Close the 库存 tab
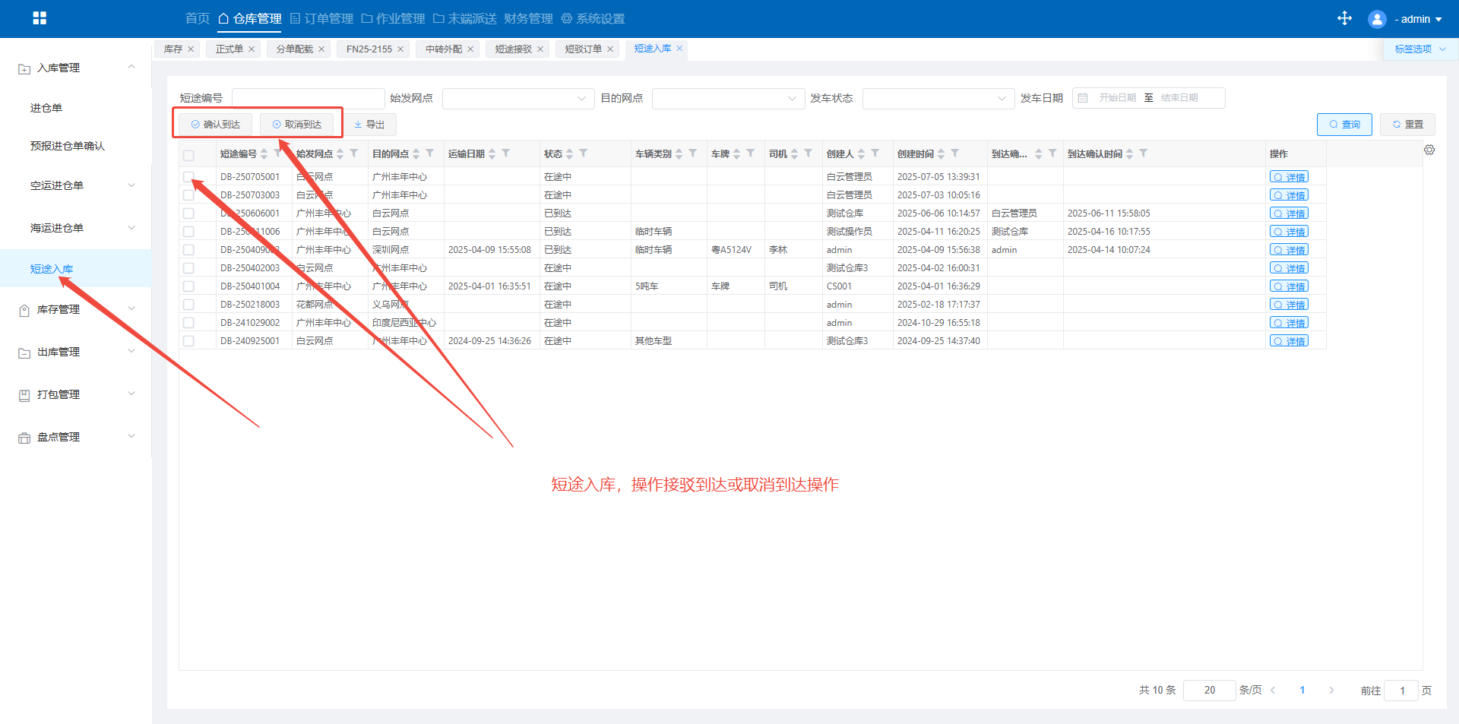The height and width of the screenshot is (724, 1459). (x=191, y=49)
